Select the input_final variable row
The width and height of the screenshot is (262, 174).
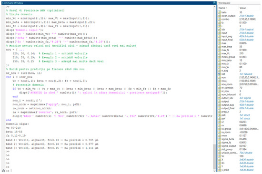pos(239,40)
